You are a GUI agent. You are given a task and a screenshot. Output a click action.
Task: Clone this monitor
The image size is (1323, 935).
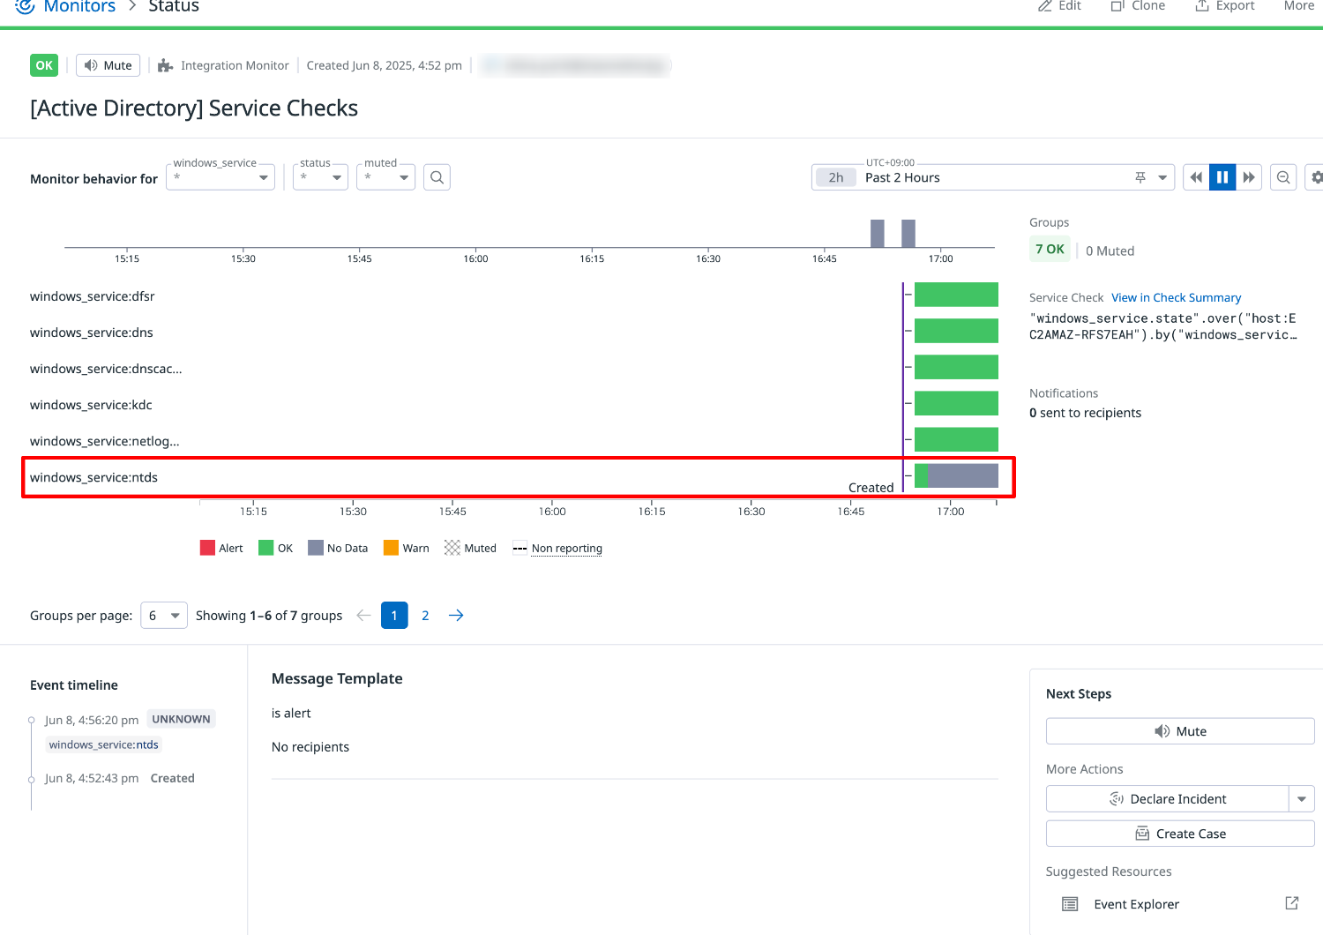tap(1138, 5)
